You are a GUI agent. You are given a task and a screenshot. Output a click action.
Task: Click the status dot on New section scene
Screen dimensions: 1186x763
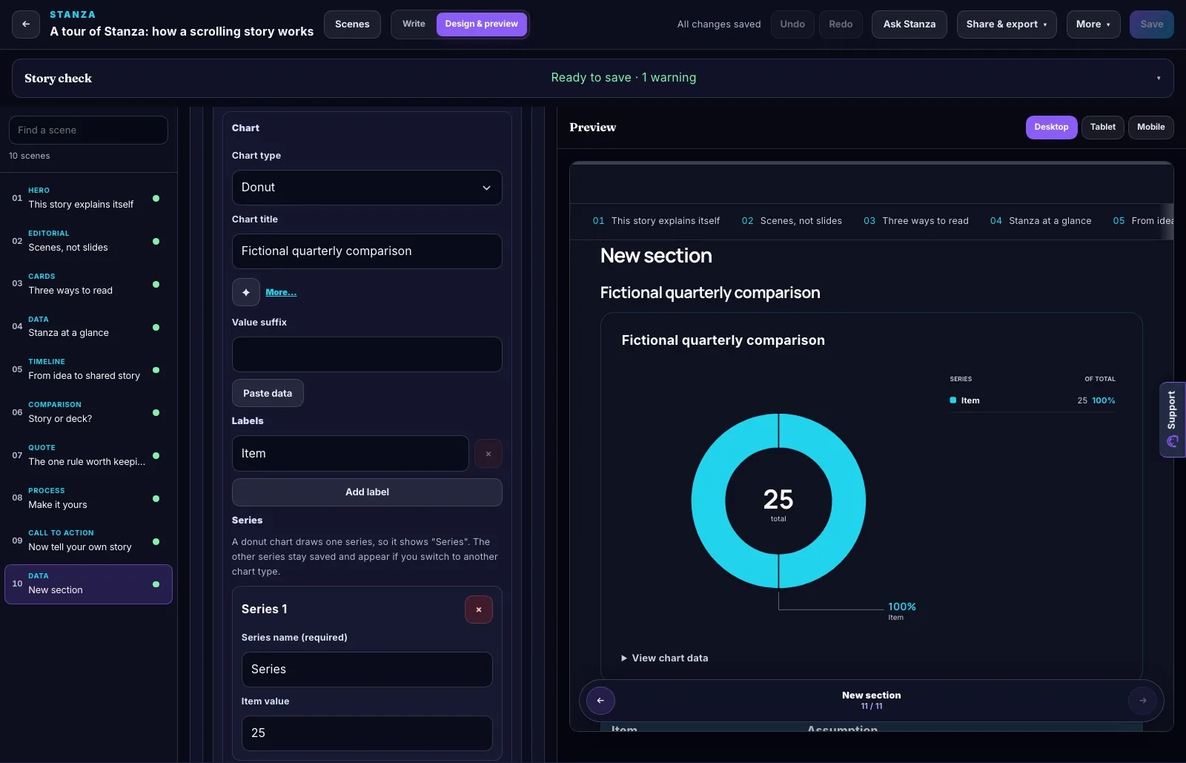(x=156, y=584)
